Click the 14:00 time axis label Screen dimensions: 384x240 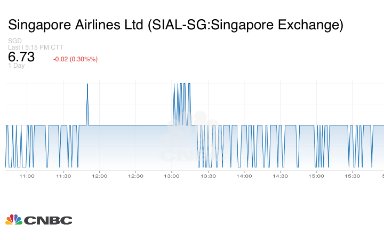244,176
